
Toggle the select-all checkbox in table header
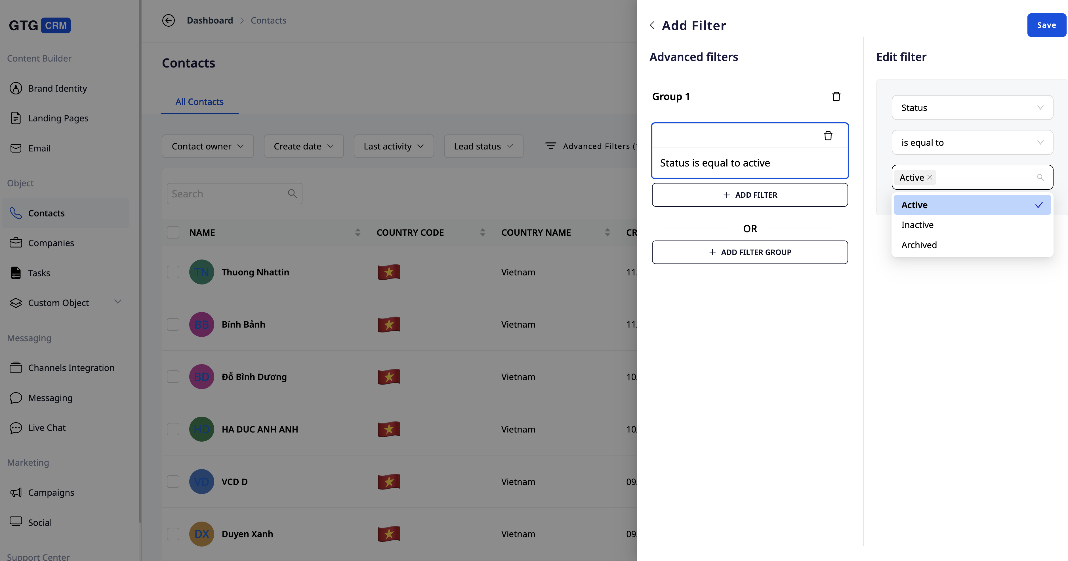coord(173,233)
